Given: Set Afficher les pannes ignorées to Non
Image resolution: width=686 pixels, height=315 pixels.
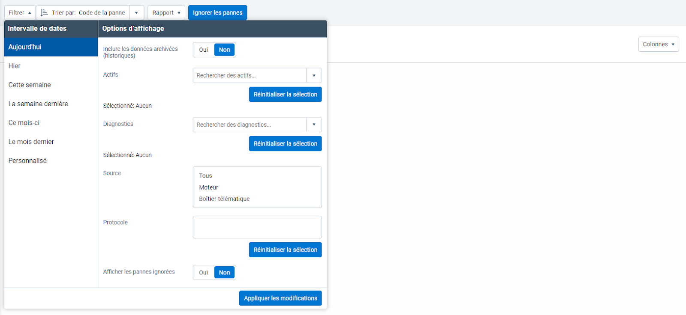Looking at the screenshot, I should point(225,273).
